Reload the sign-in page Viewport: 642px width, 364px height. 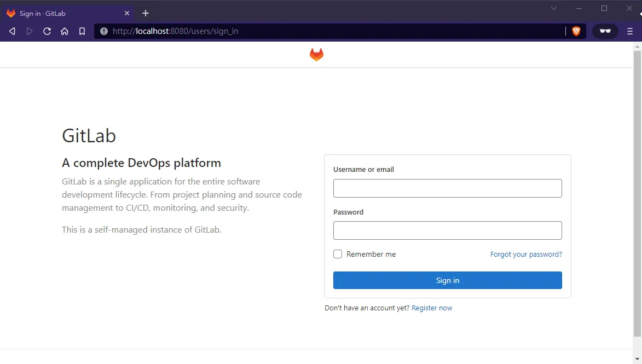click(x=47, y=31)
